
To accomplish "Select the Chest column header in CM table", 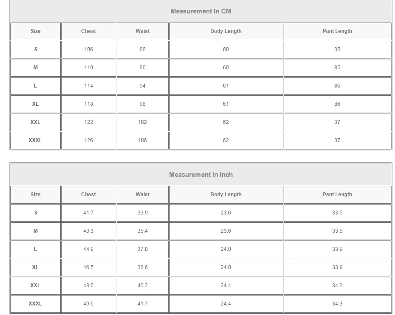I will point(88,31).
